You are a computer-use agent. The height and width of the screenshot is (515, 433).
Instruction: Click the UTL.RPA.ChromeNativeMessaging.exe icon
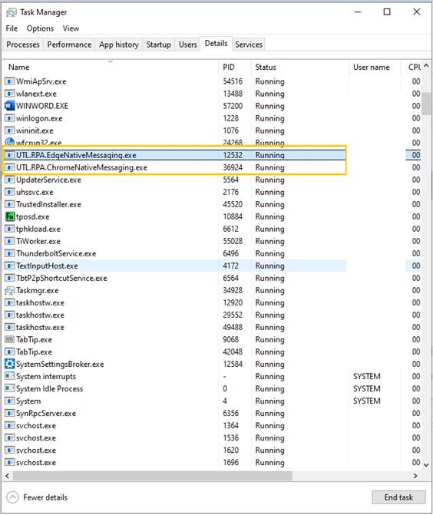10,167
